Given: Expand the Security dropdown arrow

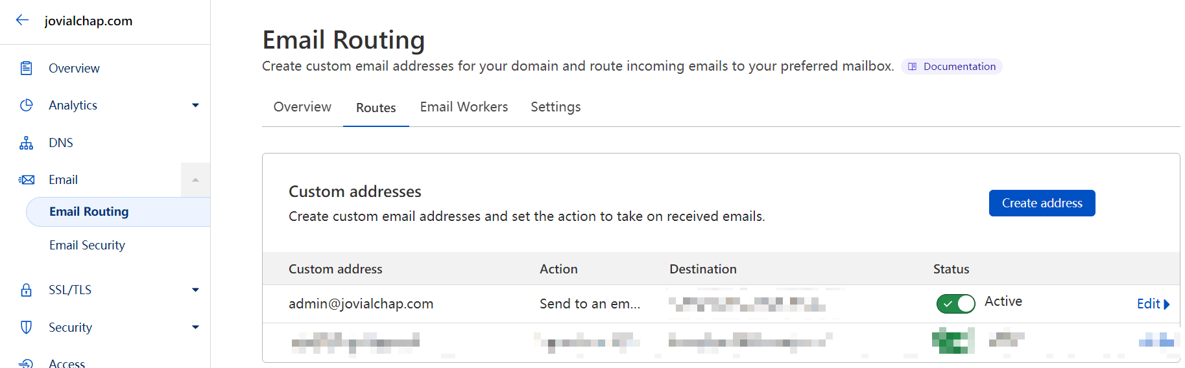Looking at the screenshot, I should [195, 327].
